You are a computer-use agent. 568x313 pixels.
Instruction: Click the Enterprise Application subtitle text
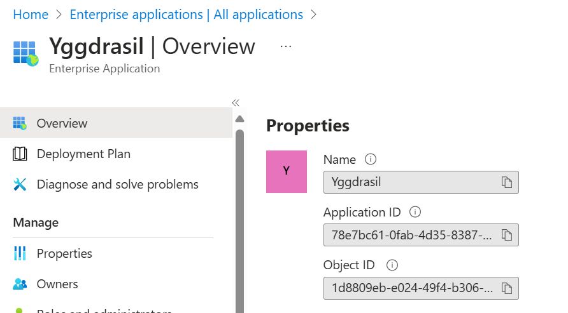pyautogui.click(x=104, y=68)
